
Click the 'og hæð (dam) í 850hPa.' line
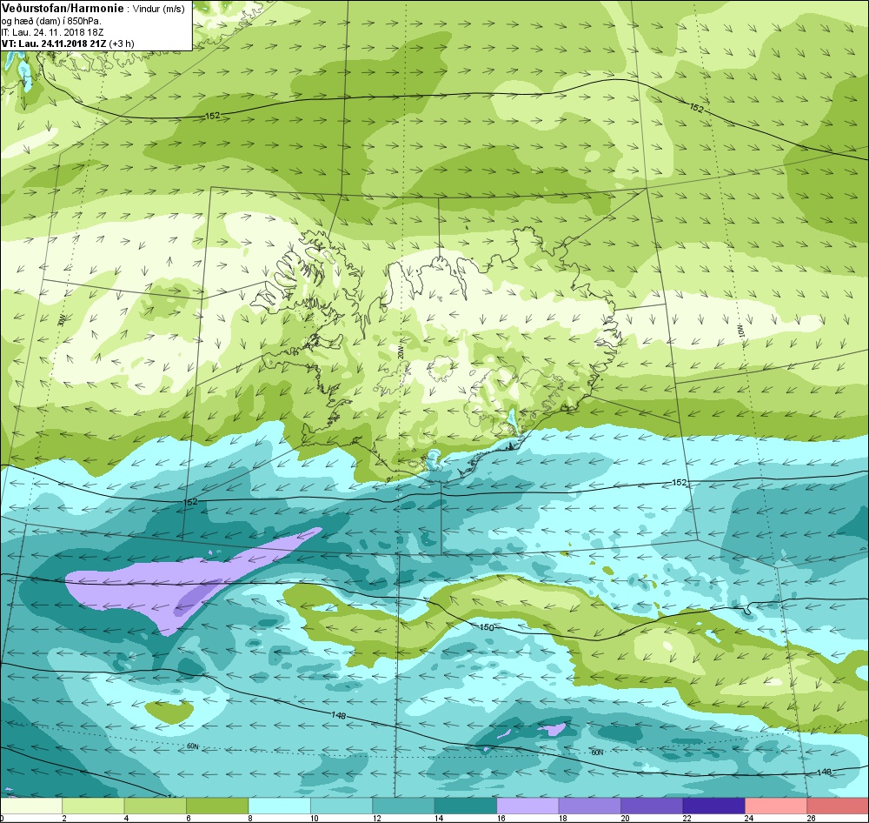pyautogui.click(x=51, y=21)
